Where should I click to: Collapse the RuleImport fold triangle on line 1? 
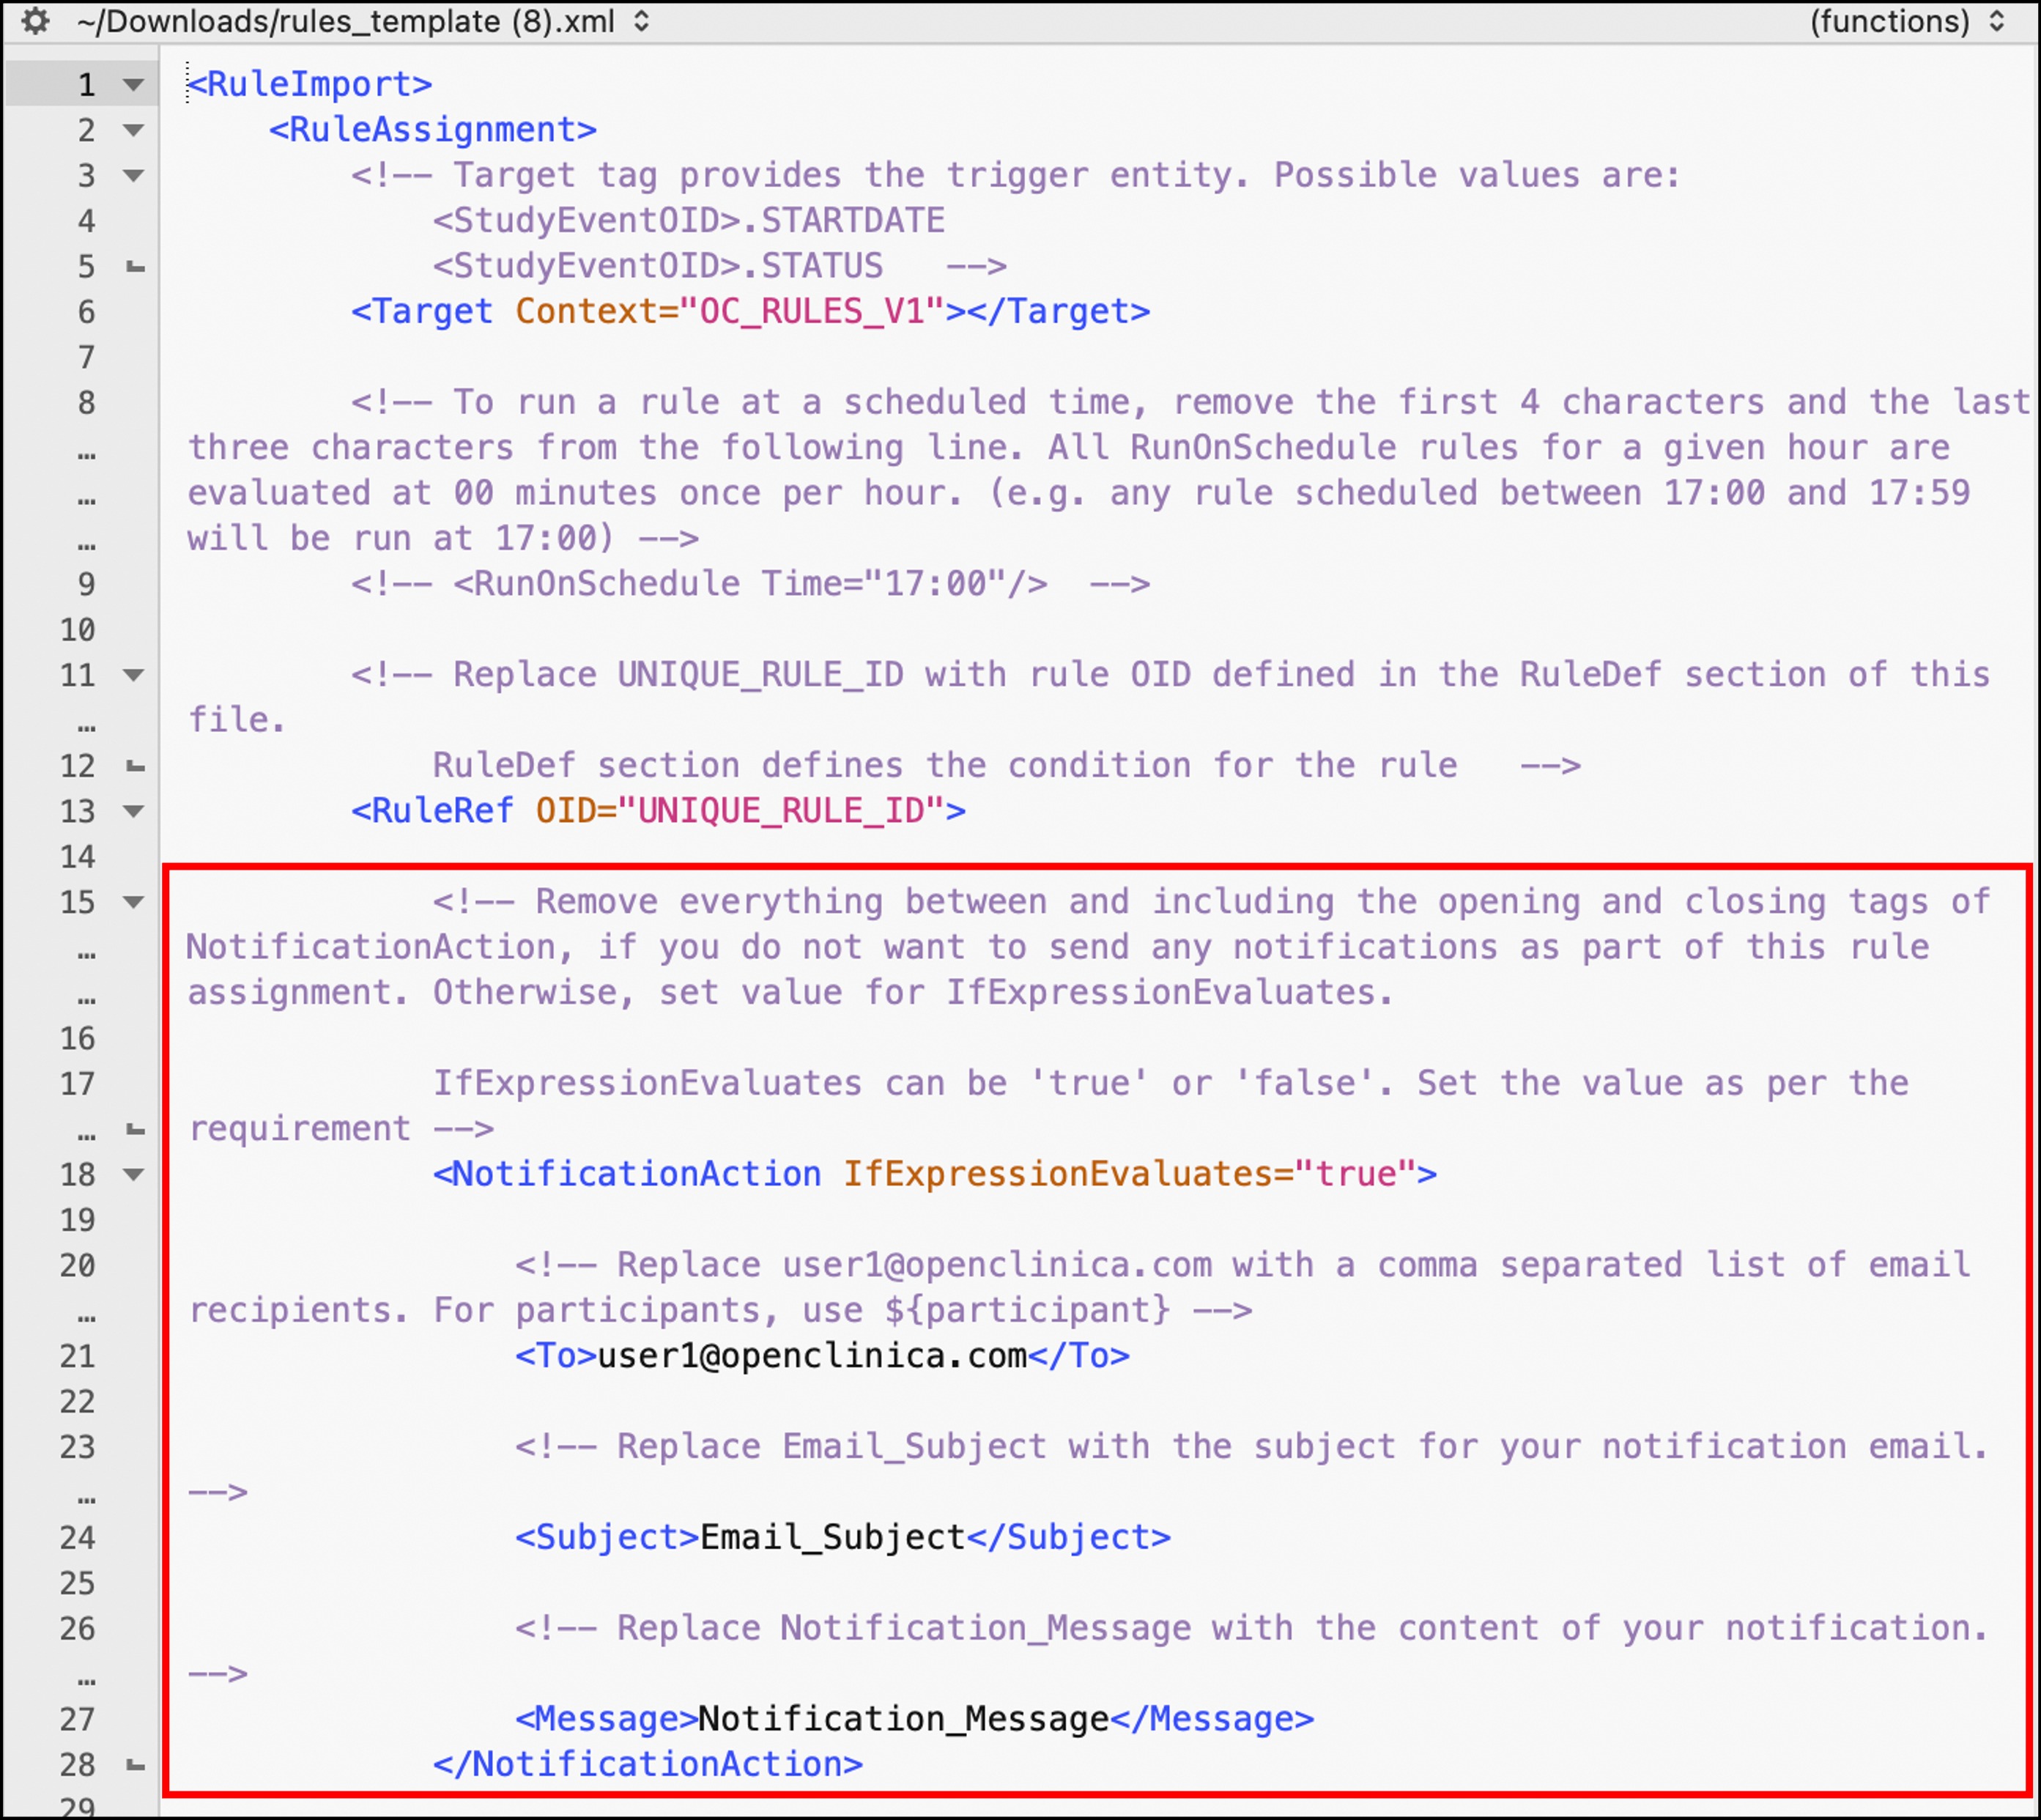point(133,85)
